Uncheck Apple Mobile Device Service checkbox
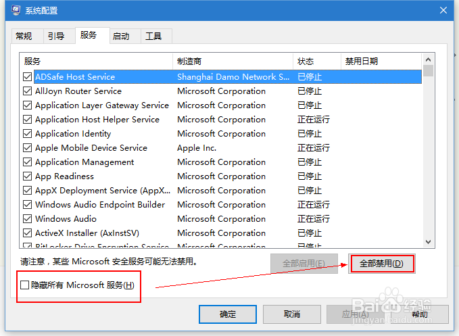The height and width of the screenshot is (336, 459). tap(27, 148)
